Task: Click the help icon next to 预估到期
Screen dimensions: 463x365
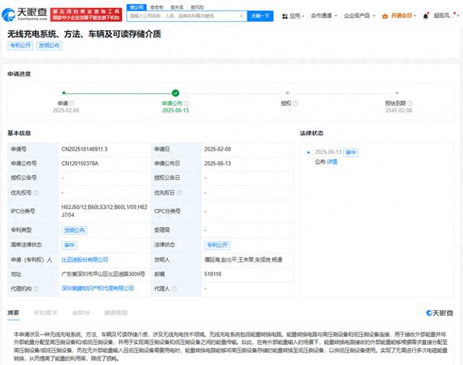Action: [x=410, y=103]
